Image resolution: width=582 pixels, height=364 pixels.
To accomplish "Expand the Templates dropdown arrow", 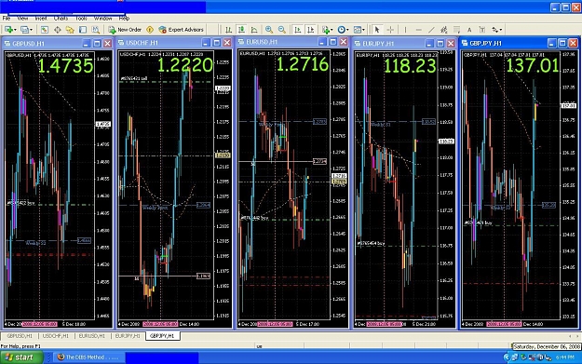I will [363, 30].
